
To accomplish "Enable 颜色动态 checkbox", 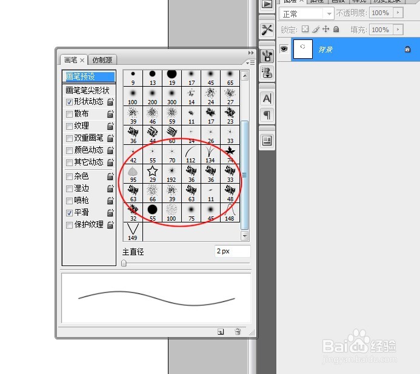I will tap(69, 150).
